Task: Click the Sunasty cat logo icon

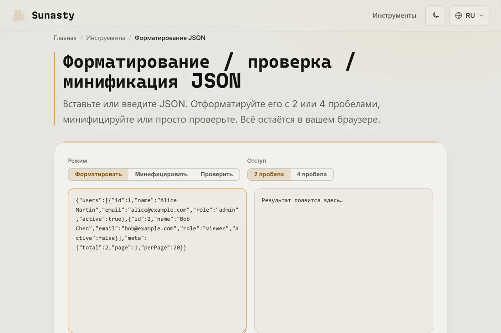Action: point(19,15)
